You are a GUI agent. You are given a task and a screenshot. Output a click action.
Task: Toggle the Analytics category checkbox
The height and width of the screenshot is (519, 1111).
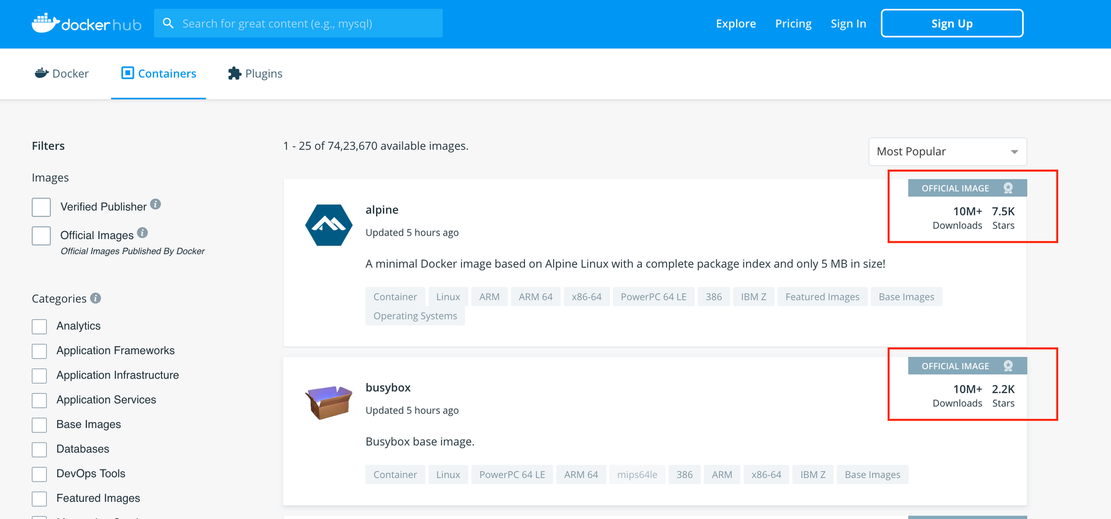tap(39, 327)
